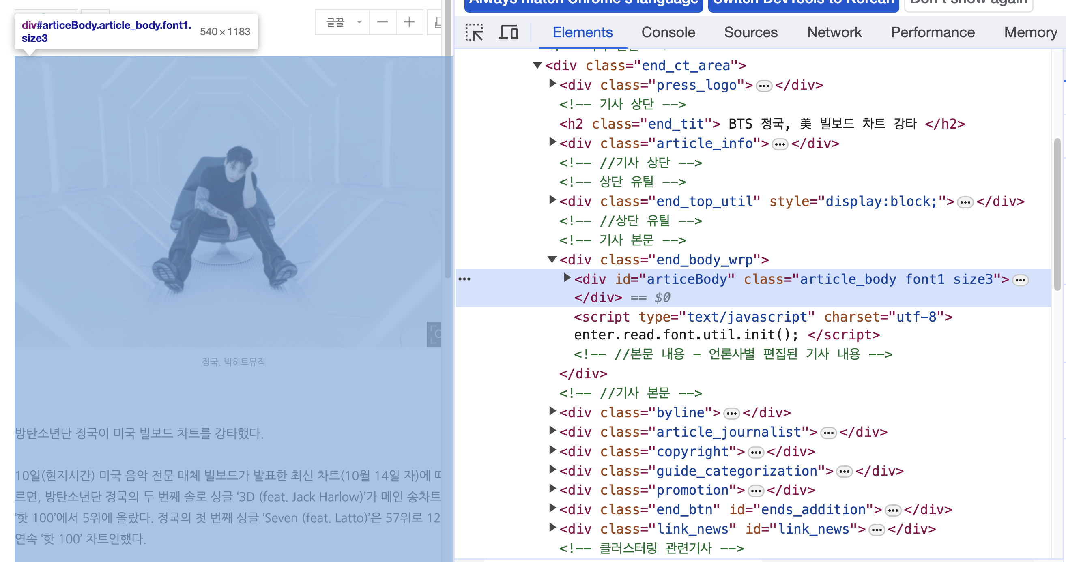Expand the byline div node
Screen dimensions: 1066x562
click(552, 411)
